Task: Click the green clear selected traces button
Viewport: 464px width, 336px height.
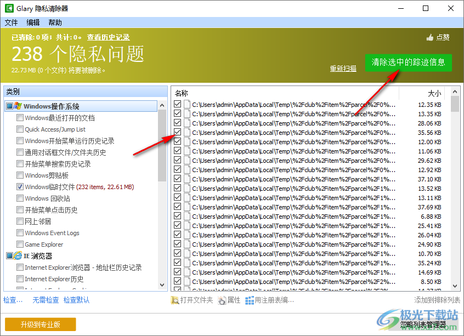Action: click(x=409, y=62)
